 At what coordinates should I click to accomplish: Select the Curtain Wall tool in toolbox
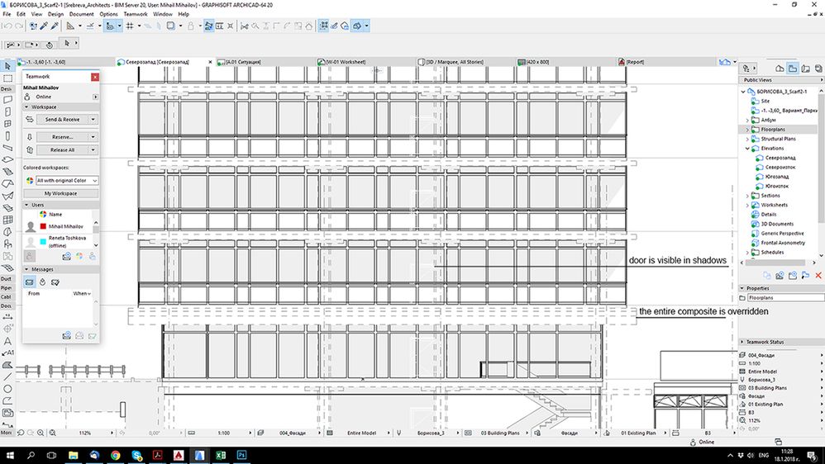(7, 220)
